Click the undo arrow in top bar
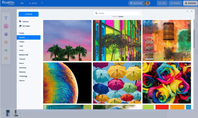 (42, 3)
